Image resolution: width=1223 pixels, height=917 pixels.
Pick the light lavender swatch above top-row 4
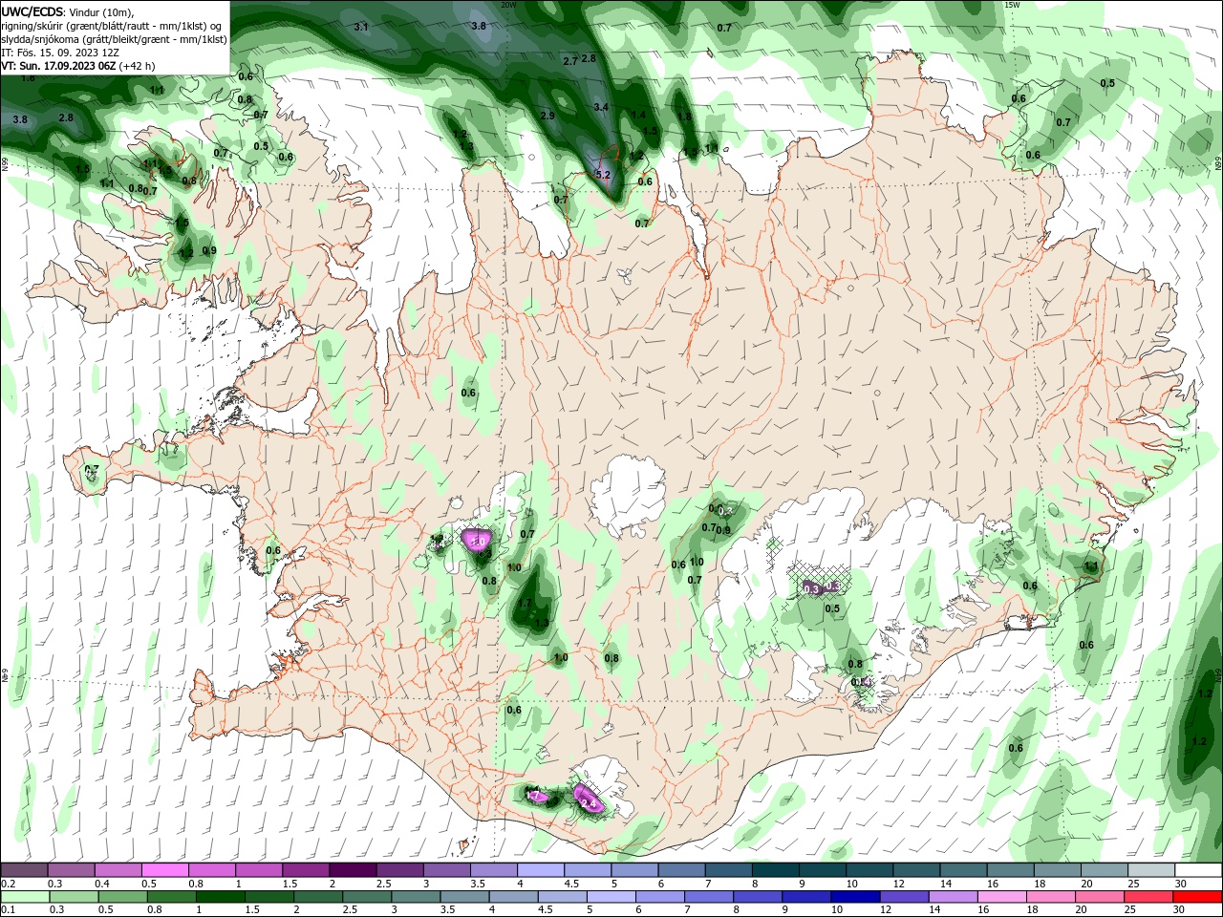pyautogui.click(x=540, y=870)
